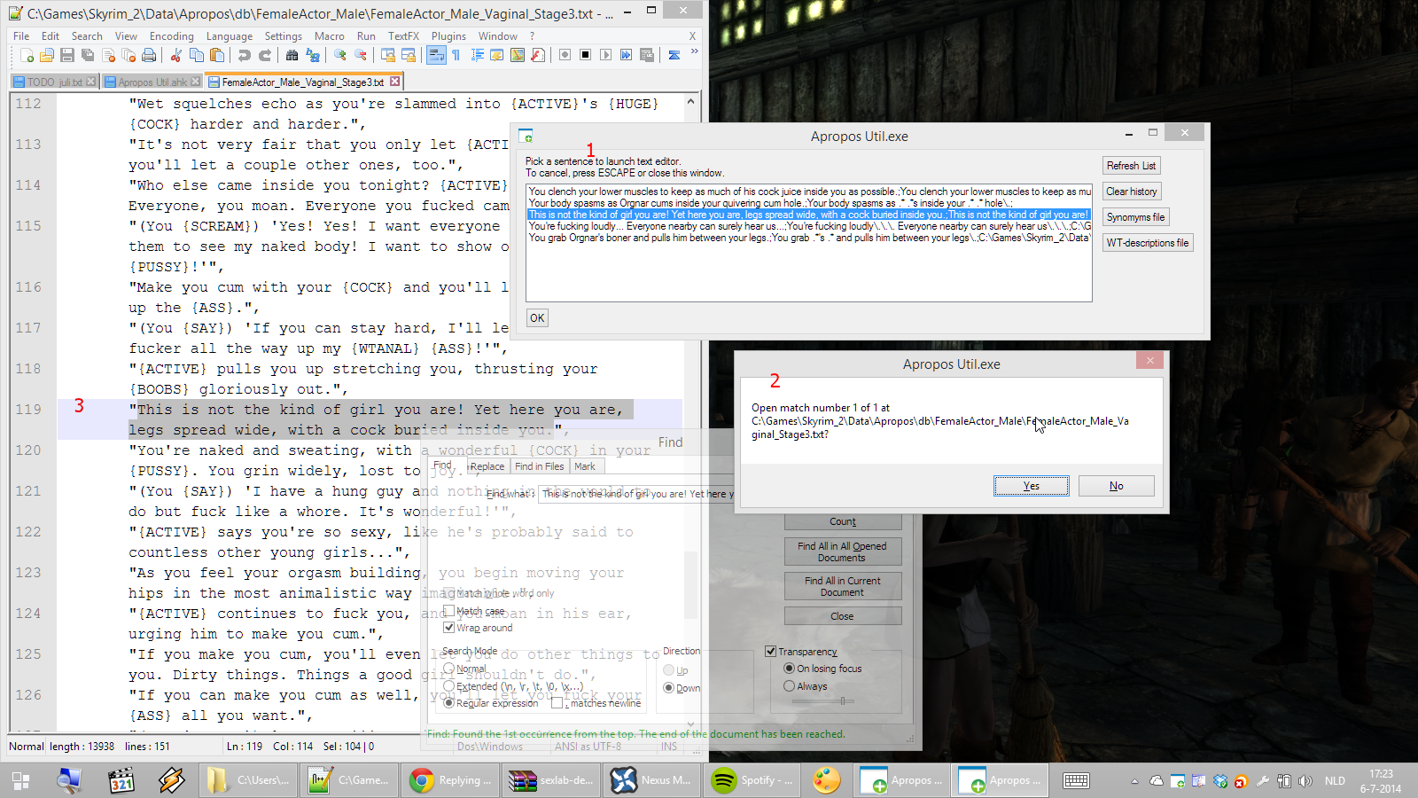Show hidden system tray icons arrow

[1134, 781]
